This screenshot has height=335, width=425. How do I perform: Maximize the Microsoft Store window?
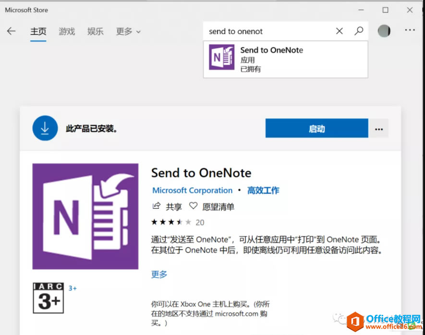point(385,10)
